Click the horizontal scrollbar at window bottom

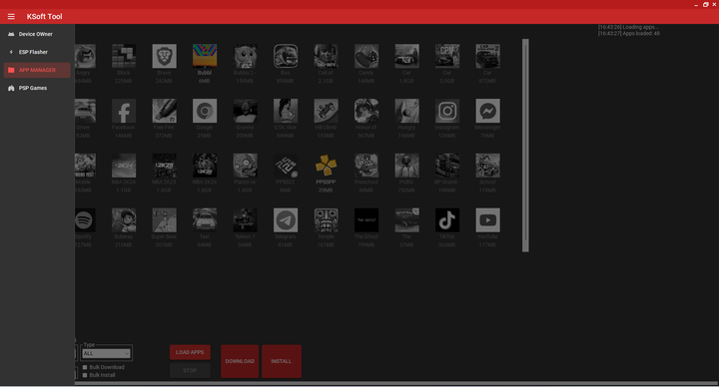pyautogui.click(x=396, y=383)
